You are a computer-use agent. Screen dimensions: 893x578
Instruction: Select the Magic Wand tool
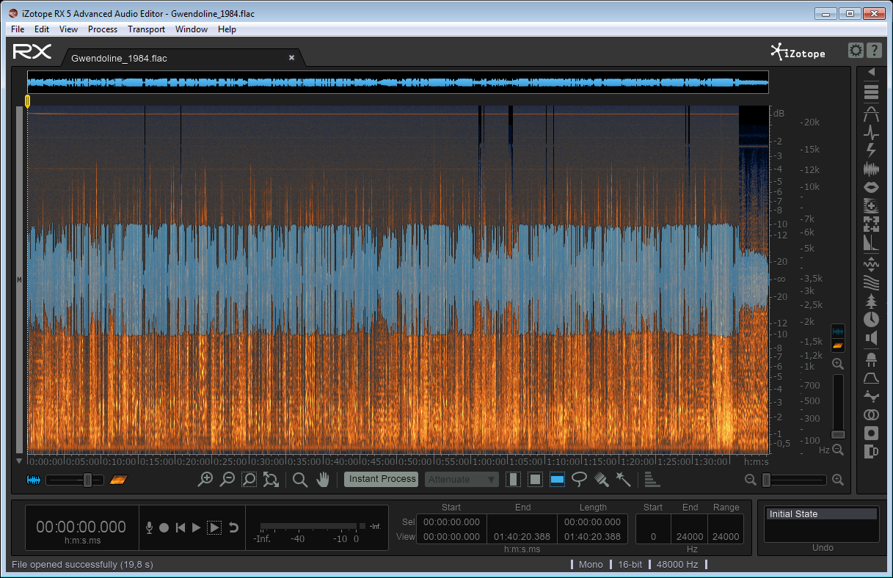623,480
